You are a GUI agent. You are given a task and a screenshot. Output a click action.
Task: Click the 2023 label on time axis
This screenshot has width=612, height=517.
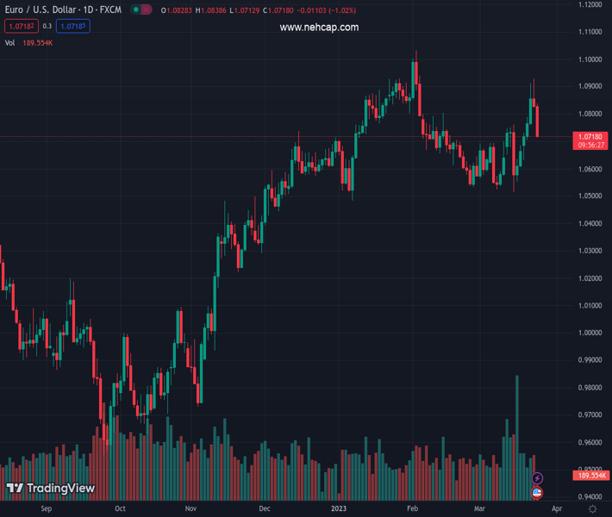338,509
